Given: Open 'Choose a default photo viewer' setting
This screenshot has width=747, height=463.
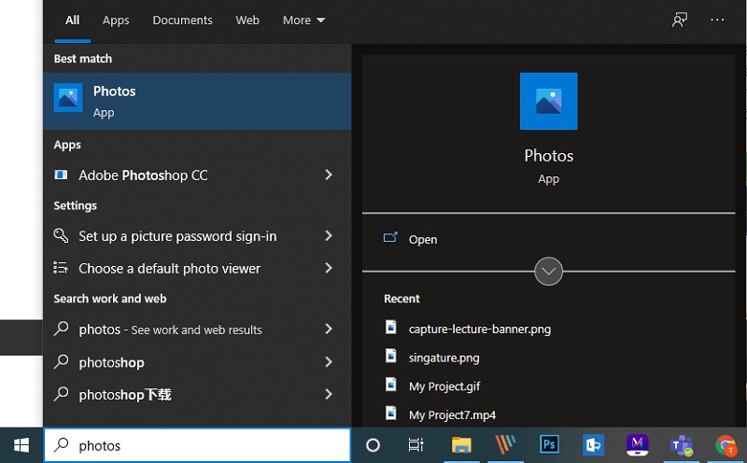Looking at the screenshot, I should 197,268.
